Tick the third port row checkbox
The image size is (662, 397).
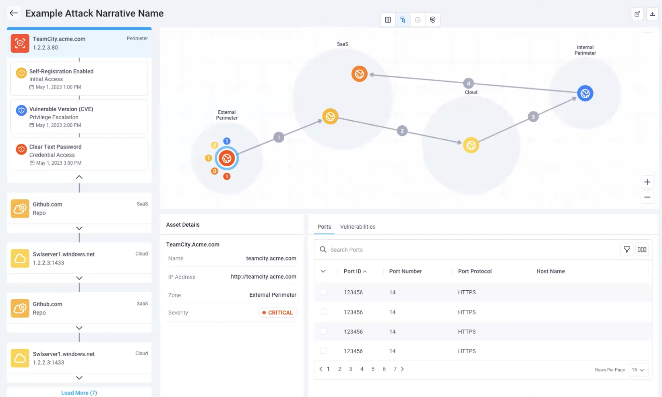tap(323, 331)
